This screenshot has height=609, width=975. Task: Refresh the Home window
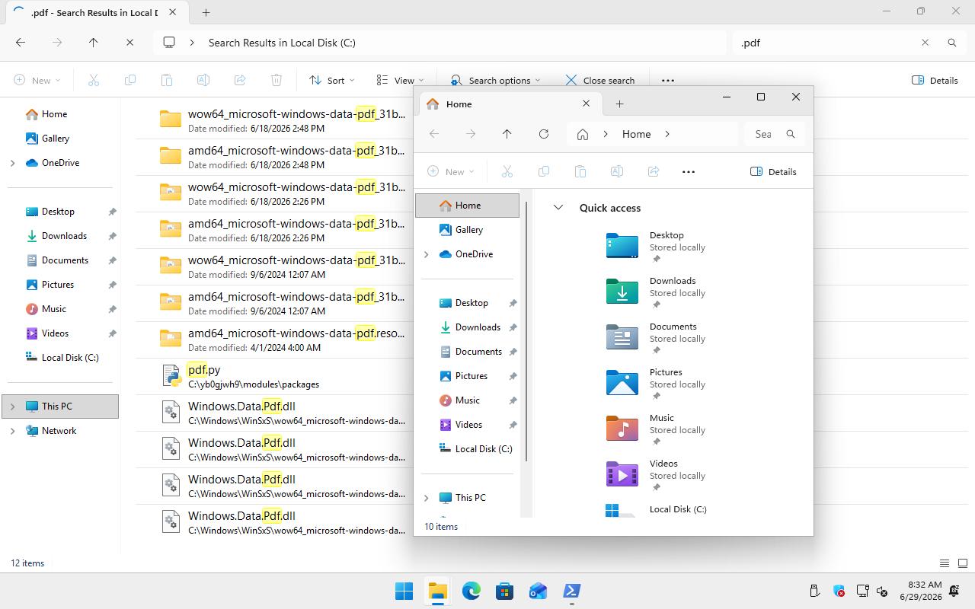[x=544, y=134]
